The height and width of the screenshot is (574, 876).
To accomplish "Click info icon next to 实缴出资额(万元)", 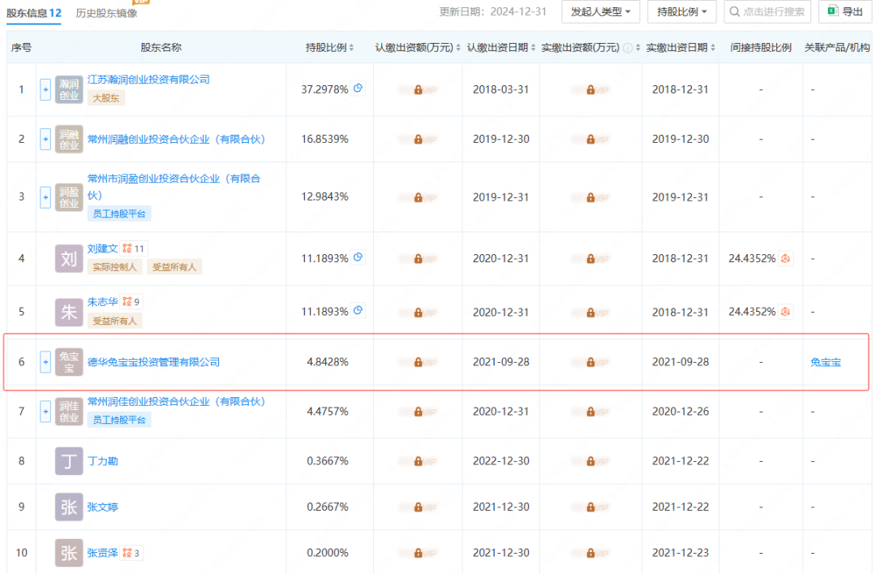I will [628, 48].
